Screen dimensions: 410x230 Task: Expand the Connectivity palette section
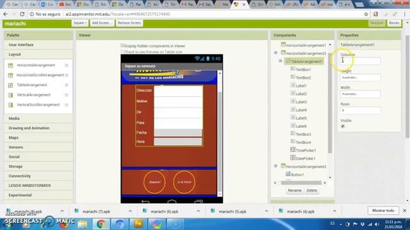(38, 176)
